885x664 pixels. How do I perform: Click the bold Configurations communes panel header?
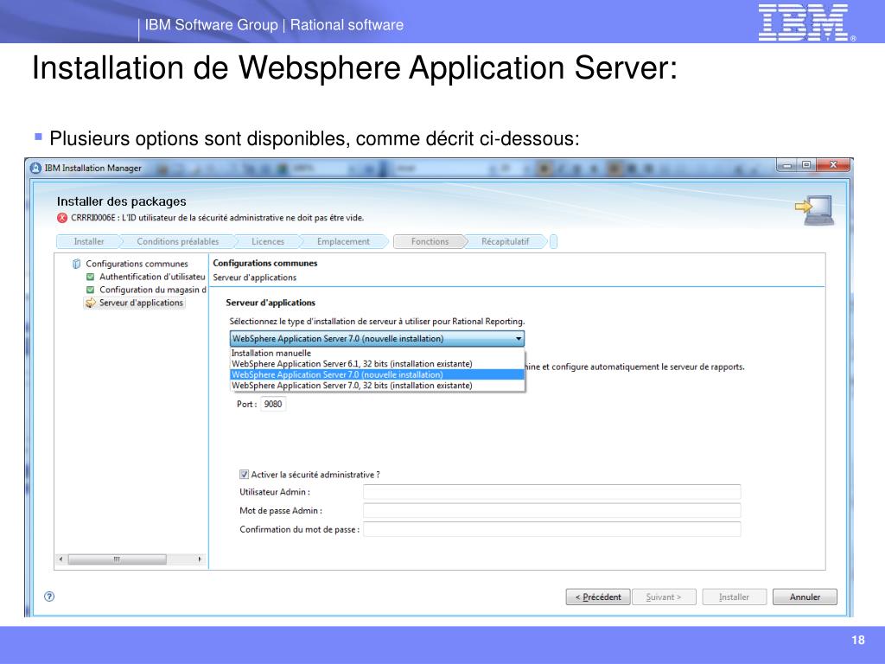[x=264, y=263]
